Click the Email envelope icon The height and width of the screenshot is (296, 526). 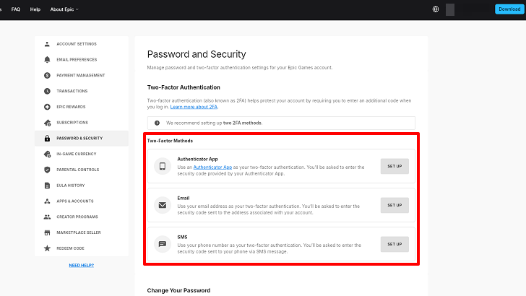163,205
